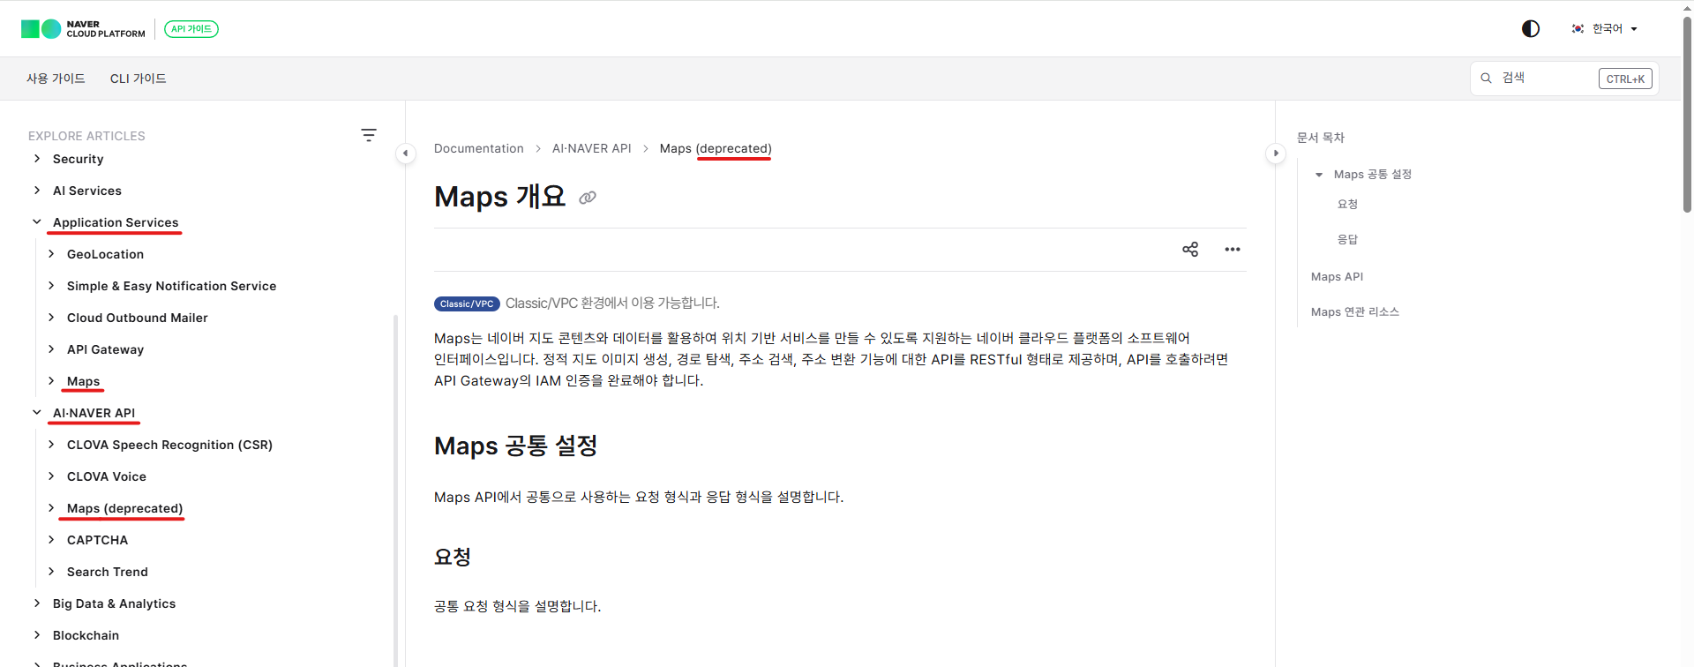Viewport: 1694px width, 667px height.
Task: Open GeoLocation tree item
Action: coord(105,254)
